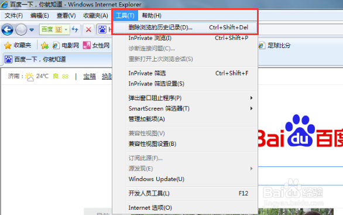Click the add to favorites bar star icon
343x215 pixels.
pos(44,46)
